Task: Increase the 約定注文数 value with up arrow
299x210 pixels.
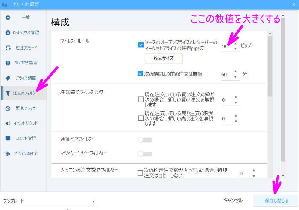Action: (254, 170)
